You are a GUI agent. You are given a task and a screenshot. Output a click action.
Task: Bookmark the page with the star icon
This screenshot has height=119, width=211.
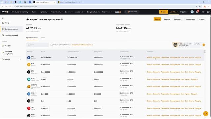point(200,7)
